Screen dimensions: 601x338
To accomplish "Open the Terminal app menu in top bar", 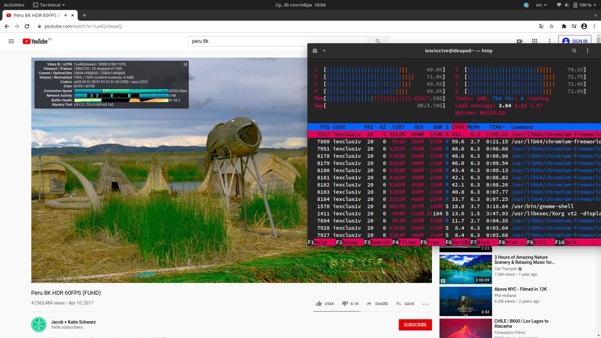I will click(49, 5).
